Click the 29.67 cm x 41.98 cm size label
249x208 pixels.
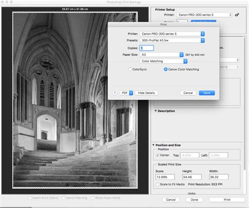[x=75, y=9]
